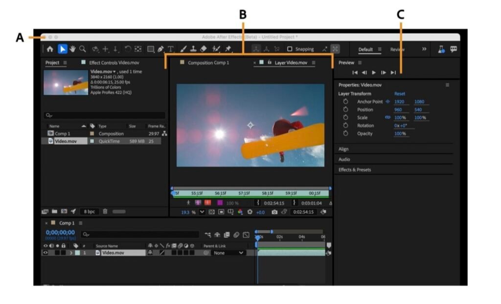Screen dimensions: 501x304
Task: Click the Home icon in toolbar
Action: click(50, 49)
